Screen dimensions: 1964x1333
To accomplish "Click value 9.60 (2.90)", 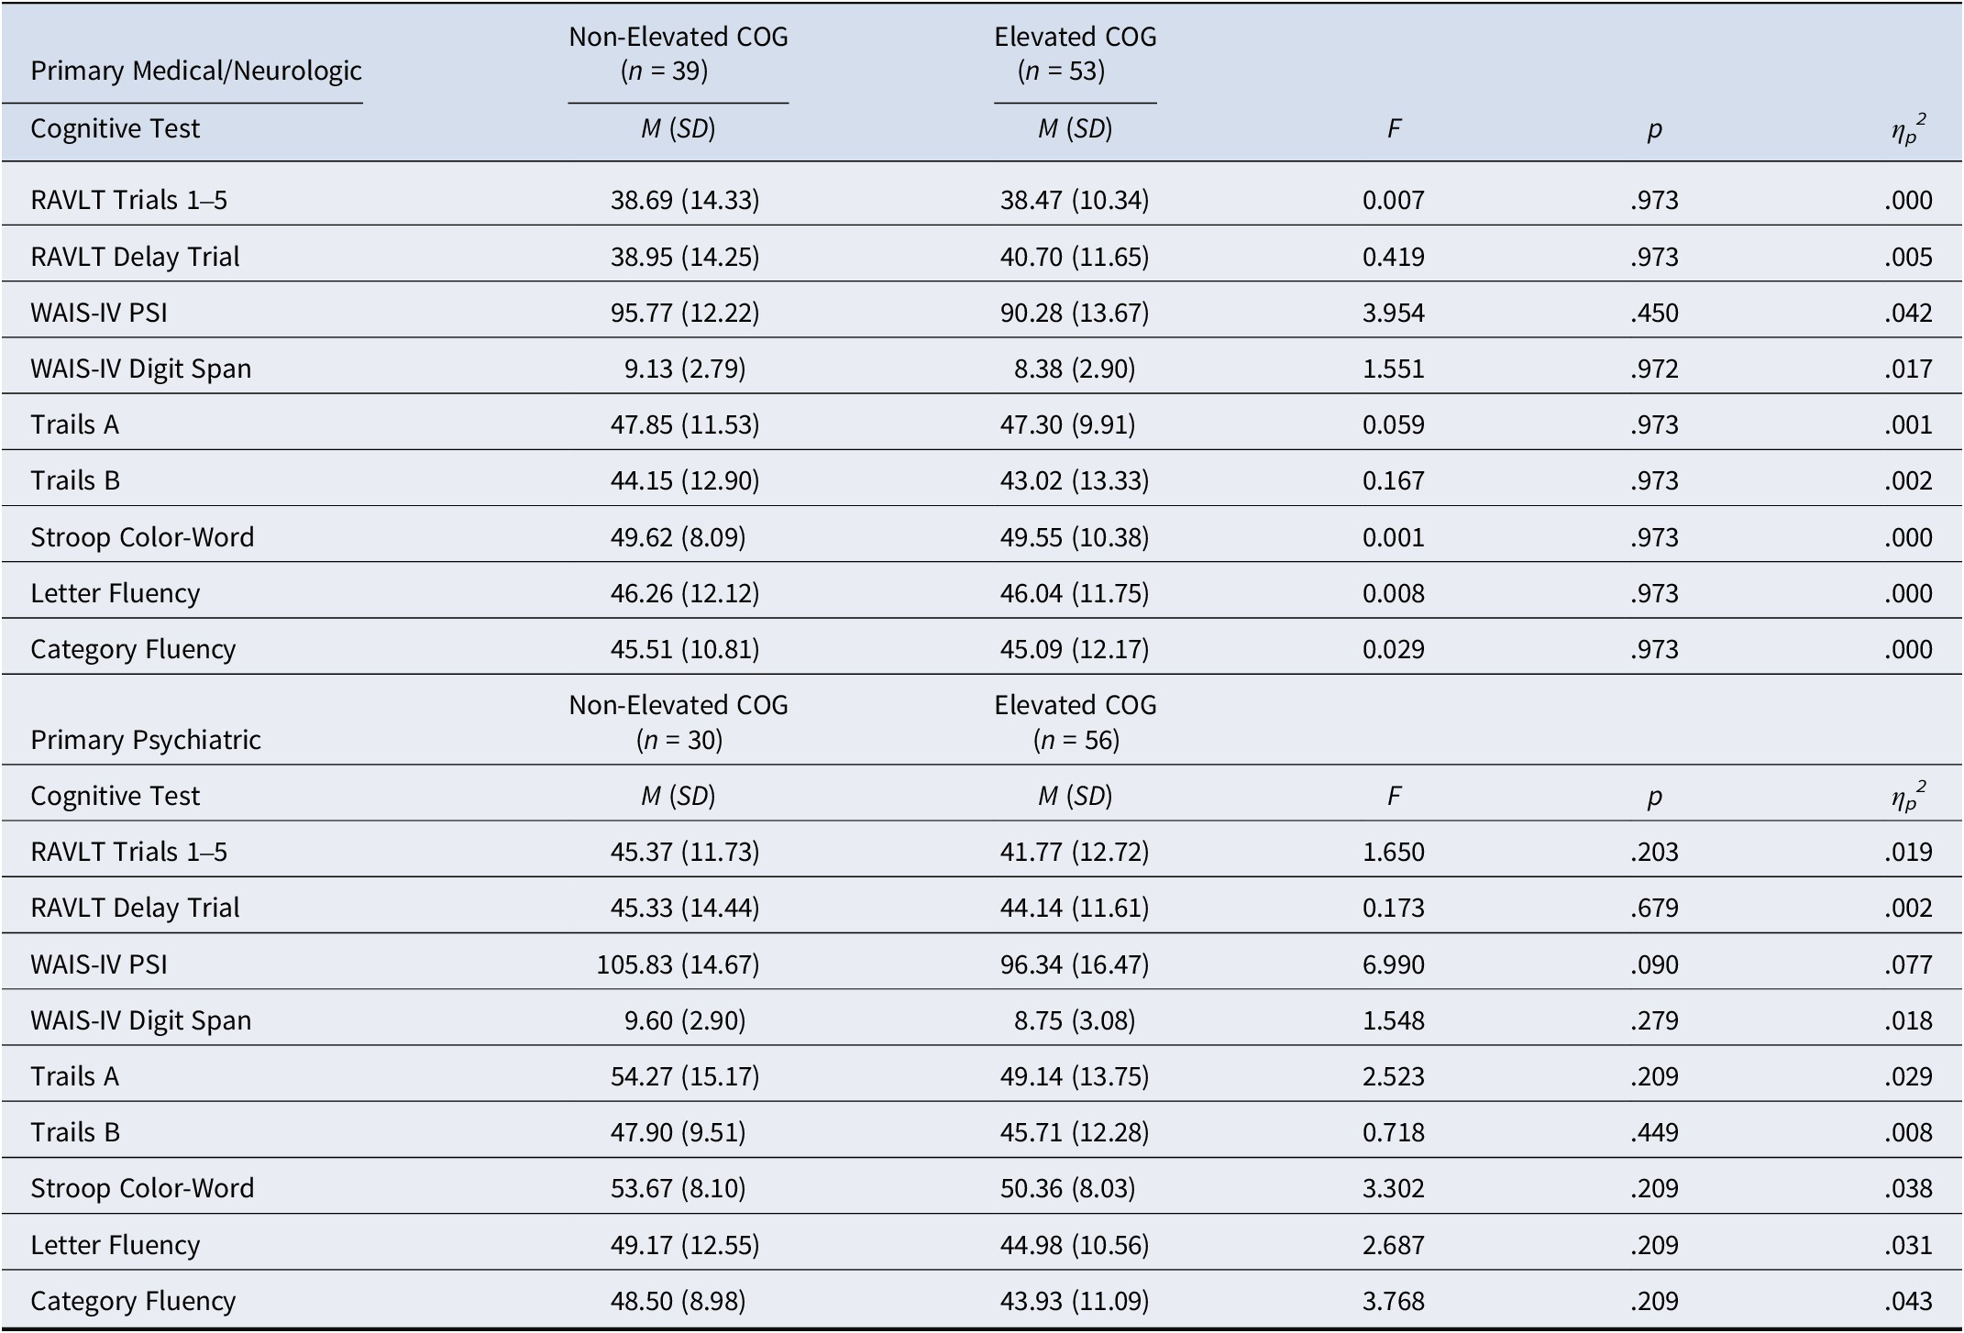I will [685, 1020].
